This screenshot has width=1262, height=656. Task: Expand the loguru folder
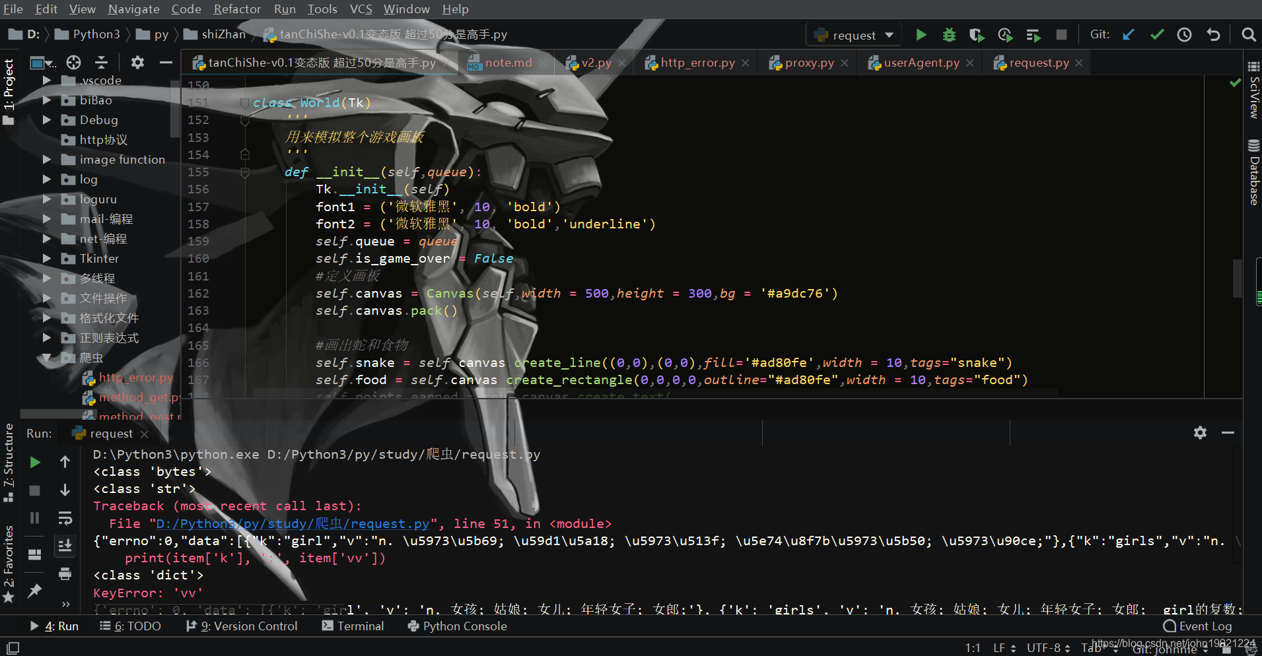click(47, 199)
